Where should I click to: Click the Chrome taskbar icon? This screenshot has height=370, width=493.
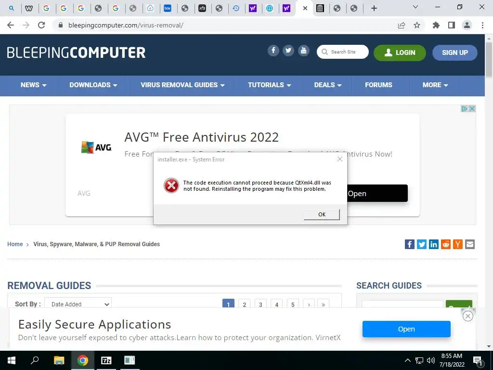pos(83,360)
